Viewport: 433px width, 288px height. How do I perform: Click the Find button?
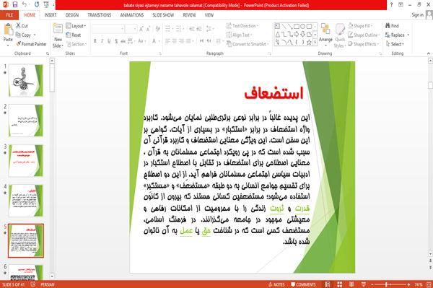click(392, 26)
